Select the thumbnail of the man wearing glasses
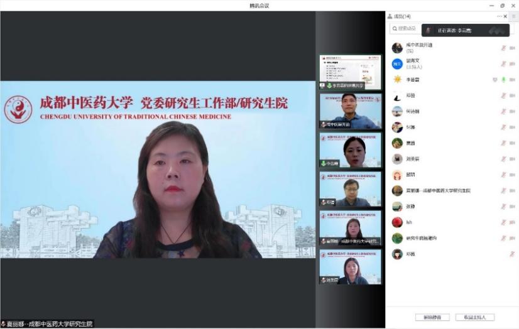The image size is (519, 329). click(351, 189)
